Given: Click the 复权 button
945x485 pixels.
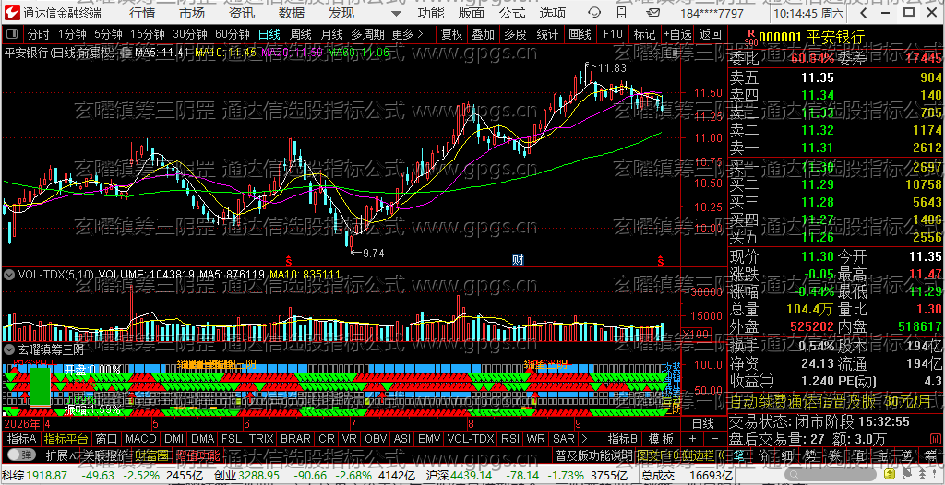Looking at the screenshot, I should tap(451, 34).
